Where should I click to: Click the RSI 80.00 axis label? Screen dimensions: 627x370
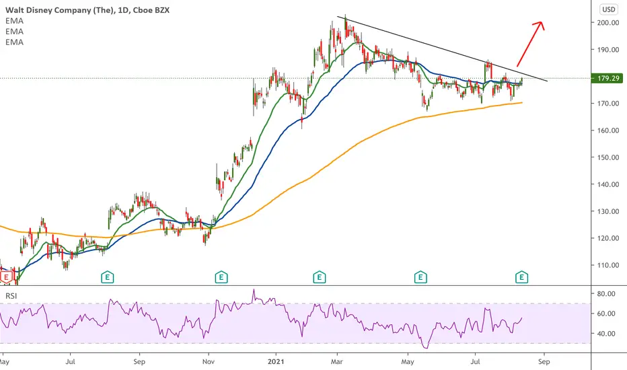pos(605,293)
